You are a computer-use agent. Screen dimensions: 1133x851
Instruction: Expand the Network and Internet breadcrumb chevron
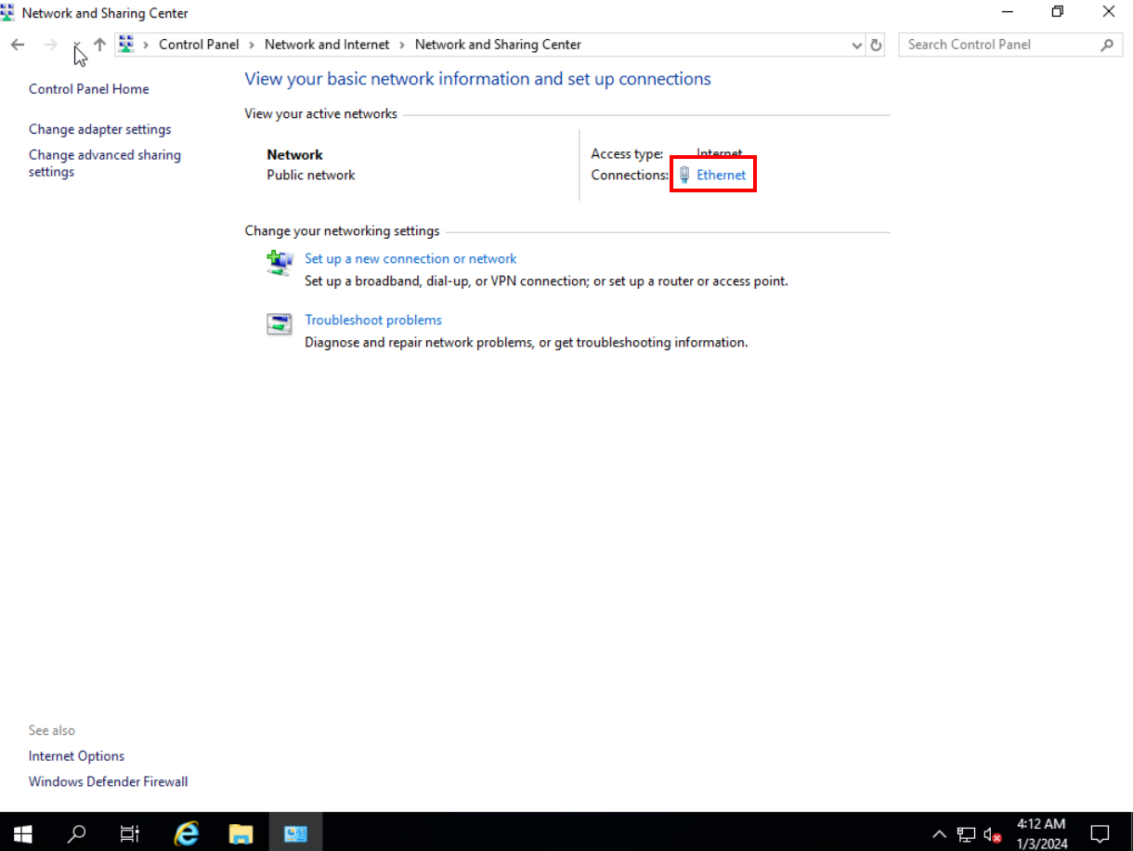(x=402, y=45)
